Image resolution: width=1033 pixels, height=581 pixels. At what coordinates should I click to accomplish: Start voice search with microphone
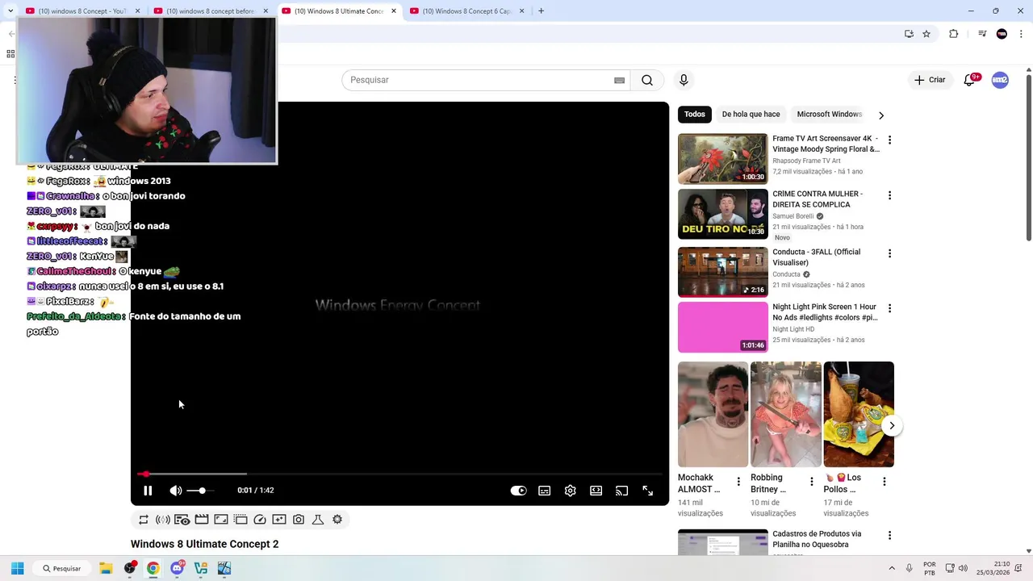(x=684, y=80)
